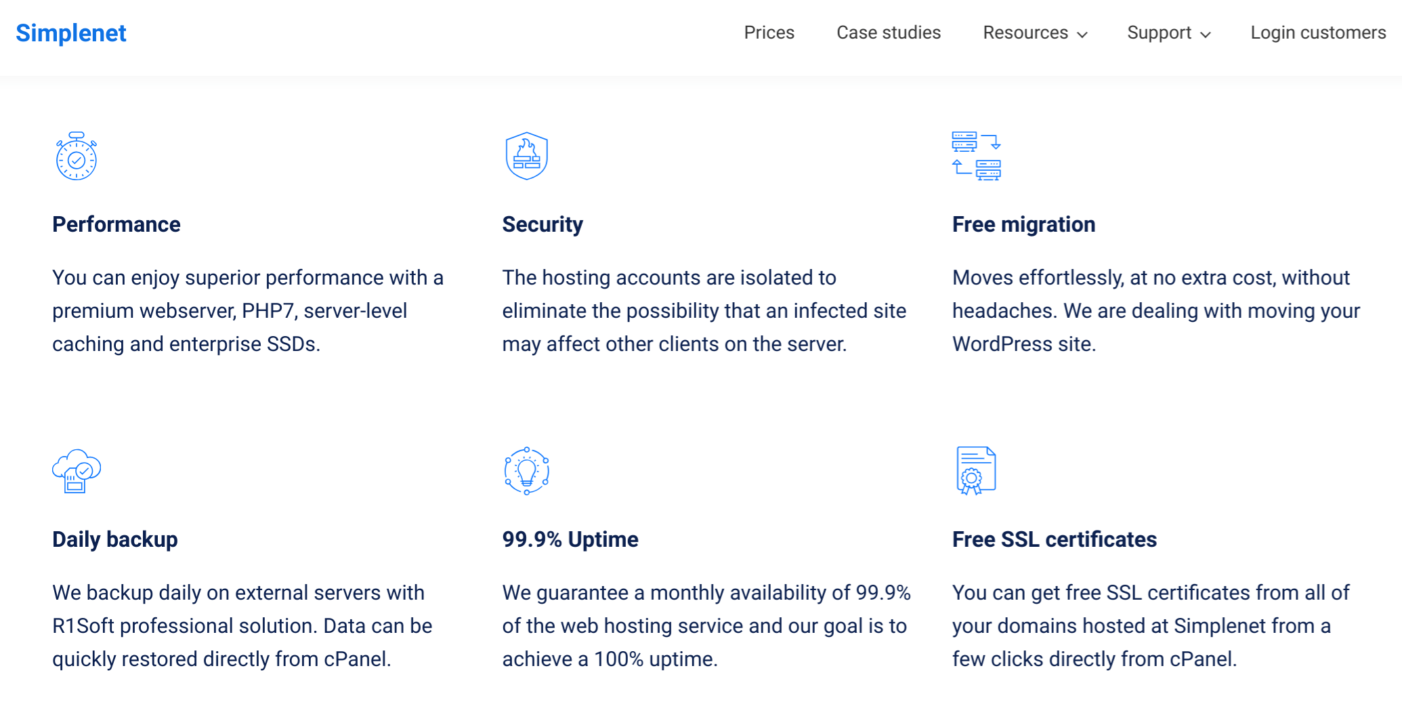Screen dimensions: 1402x704
Task: Select the Security heading
Action: pos(543,224)
